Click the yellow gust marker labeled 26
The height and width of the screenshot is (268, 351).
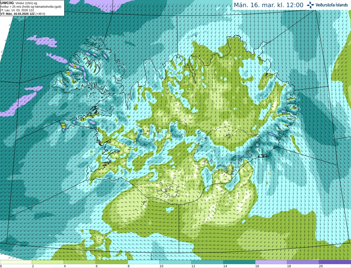click(63, 126)
